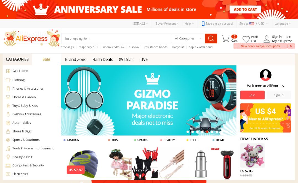Click the ADD TO CART banner button
The height and width of the screenshot is (183, 298).
coord(245,9)
